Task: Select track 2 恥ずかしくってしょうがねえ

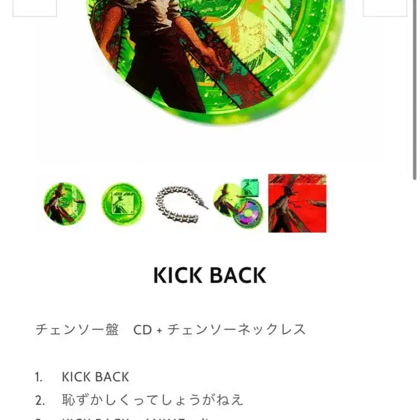Action: (x=152, y=400)
